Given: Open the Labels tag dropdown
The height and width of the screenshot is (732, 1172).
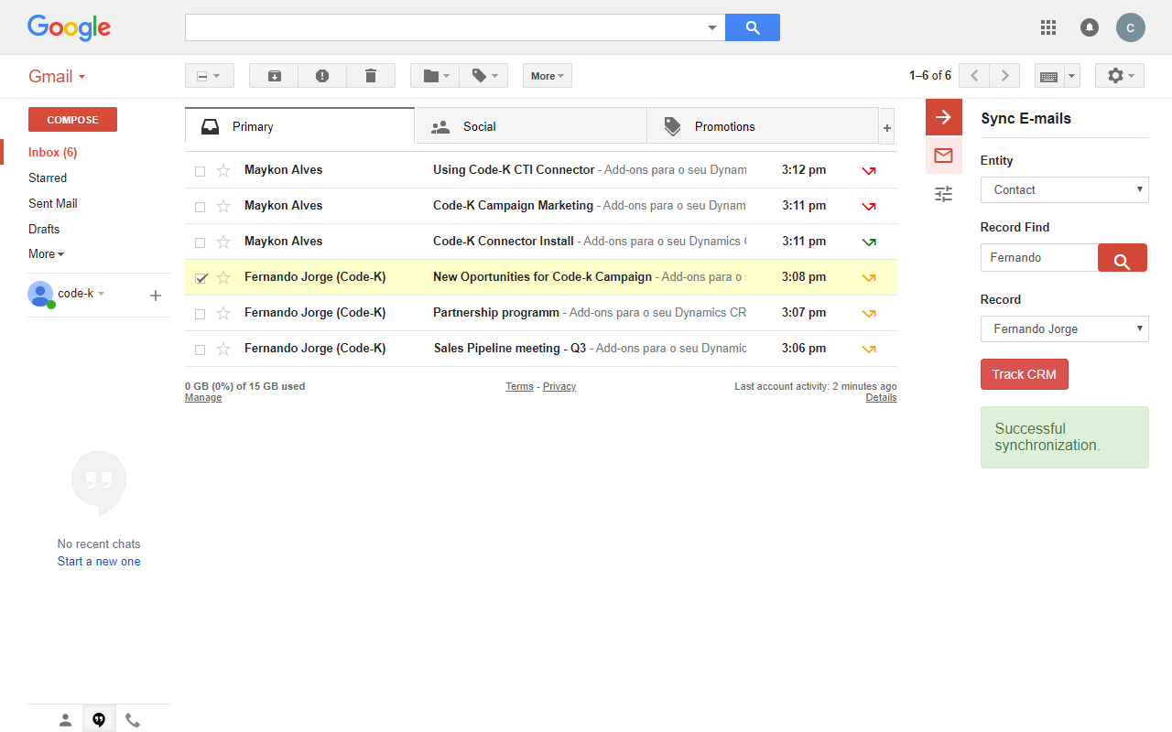Looking at the screenshot, I should (483, 76).
